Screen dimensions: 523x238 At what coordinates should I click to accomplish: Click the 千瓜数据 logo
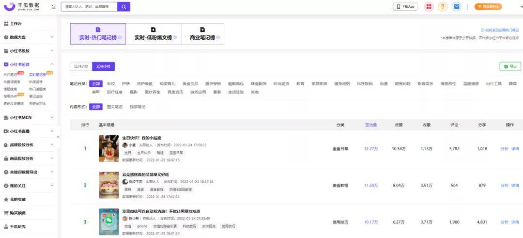[22, 7]
